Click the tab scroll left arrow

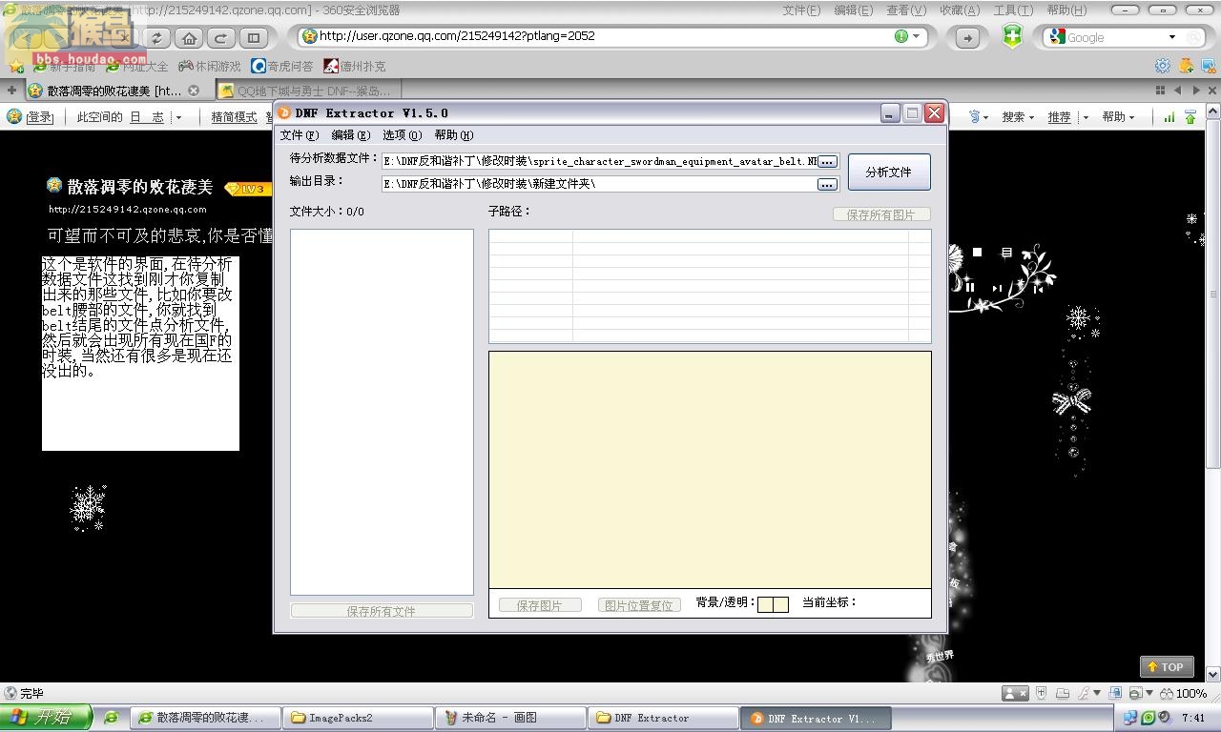(x=1178, y=90)
